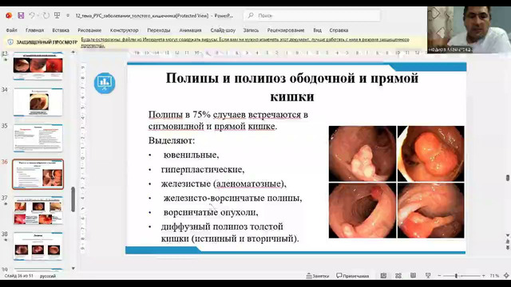
Task: Click the Слайд 36 из 51 status indicator
Action: point(18,276)
